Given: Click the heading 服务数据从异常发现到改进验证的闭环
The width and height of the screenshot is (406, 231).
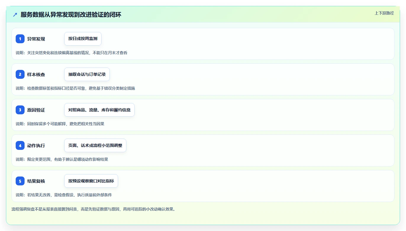Looking at the screenshot, I should click(x=71, y=15).
